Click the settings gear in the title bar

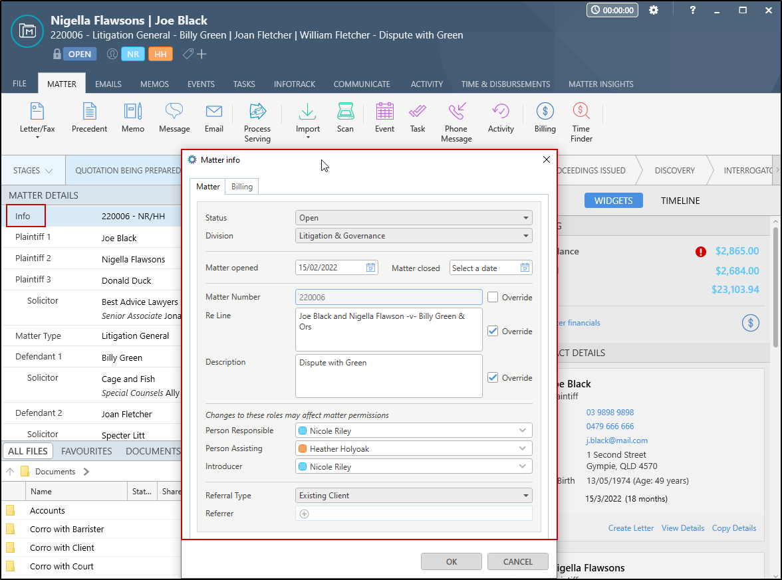pyautogui.click(x=654, y=11)
